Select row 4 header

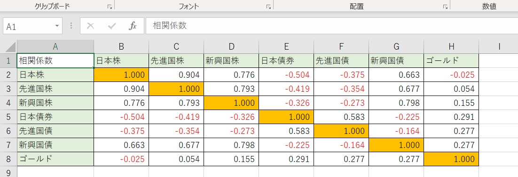[x=8, y=103]
